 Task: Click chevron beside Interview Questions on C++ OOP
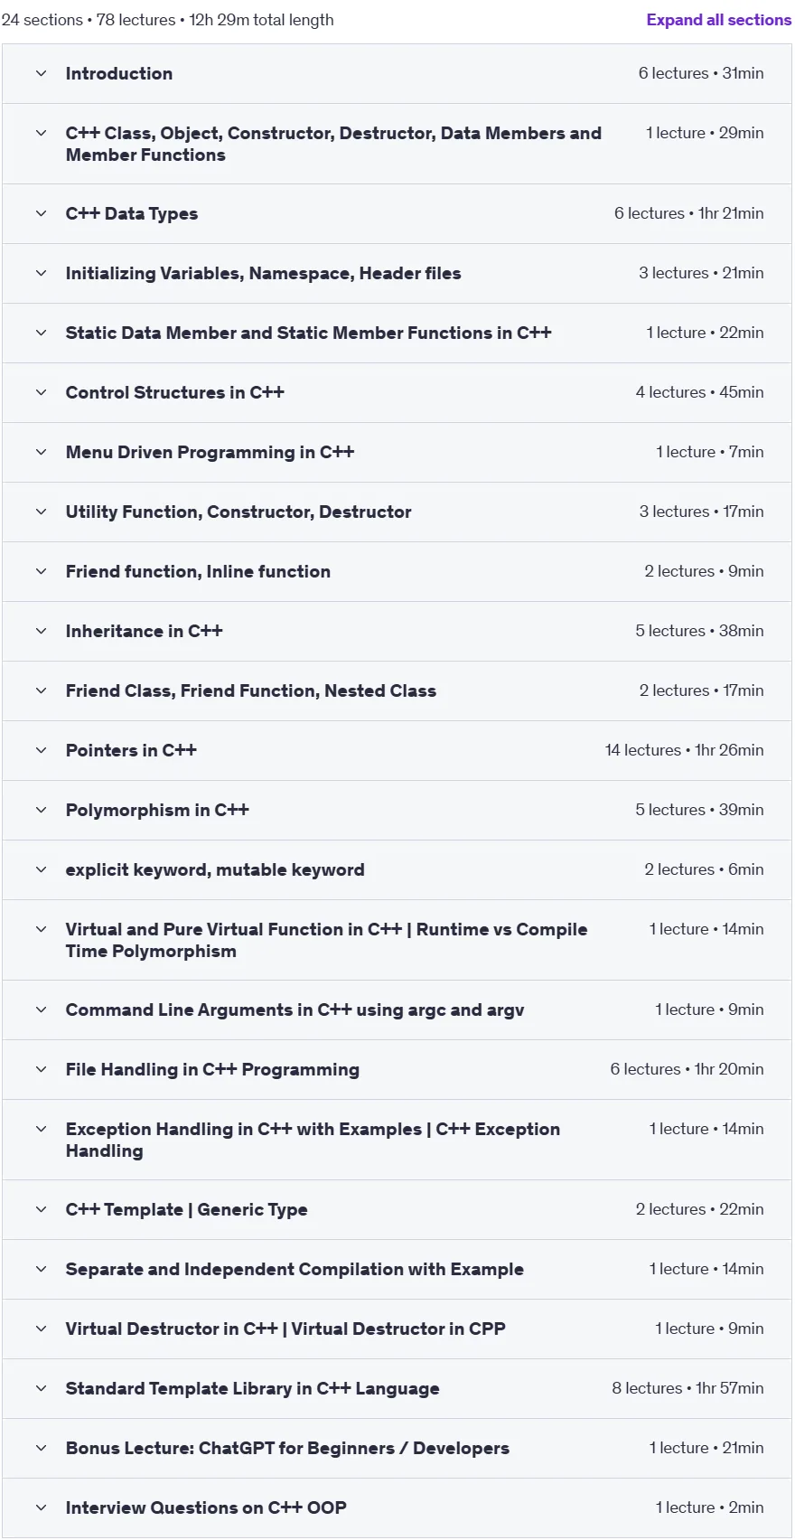(41, 1507)
